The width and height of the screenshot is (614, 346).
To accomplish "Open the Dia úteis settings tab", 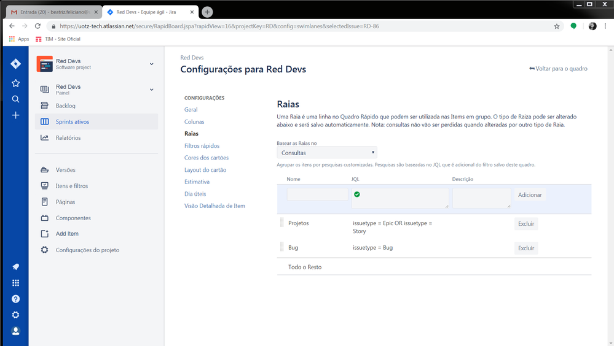I will click(195, 193).
